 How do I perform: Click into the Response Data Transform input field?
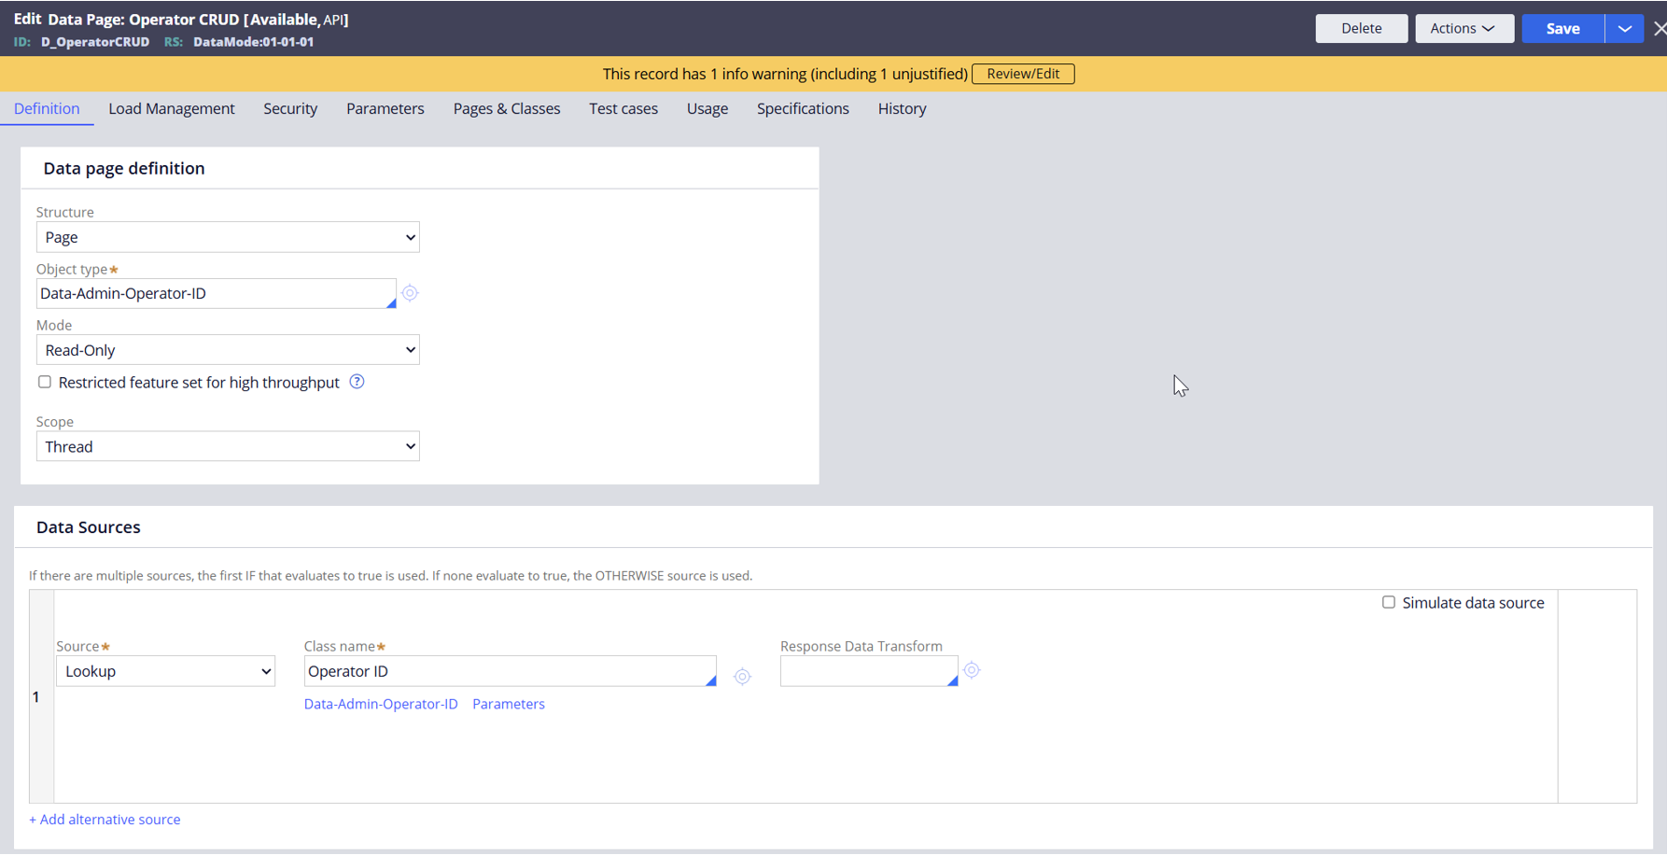(867, 670)
